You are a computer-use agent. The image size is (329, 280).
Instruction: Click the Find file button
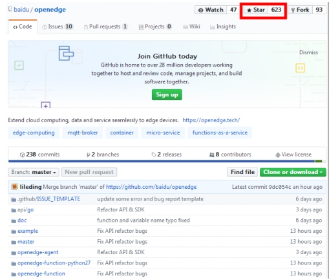click(x=242, y=172)
